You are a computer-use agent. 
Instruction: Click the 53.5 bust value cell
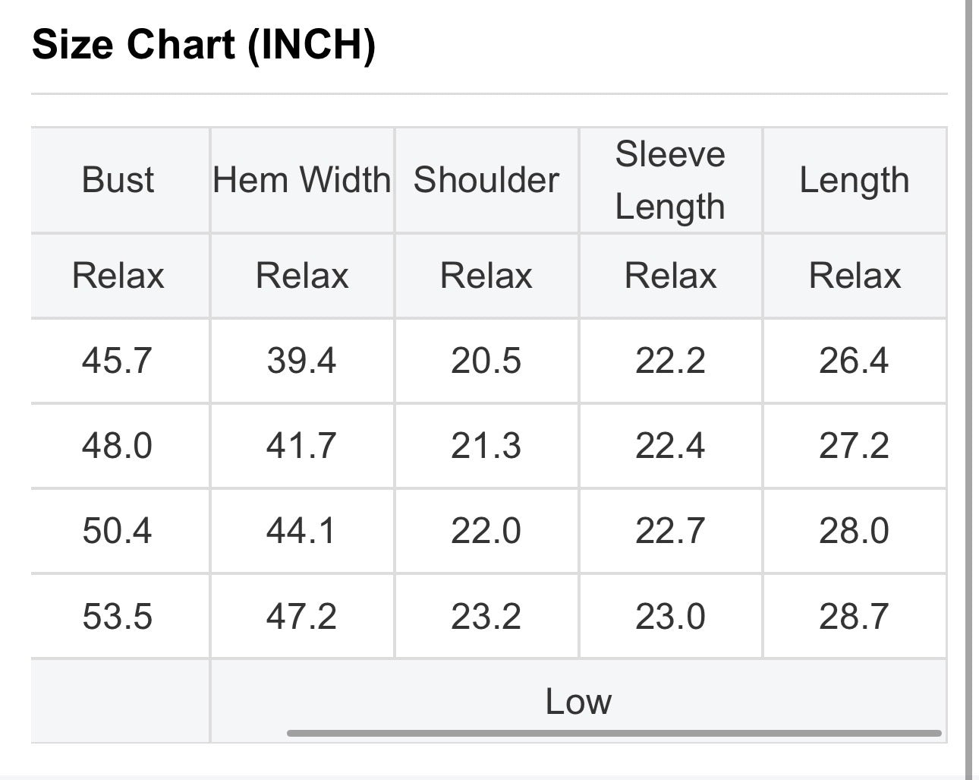(x=120, y=616)
